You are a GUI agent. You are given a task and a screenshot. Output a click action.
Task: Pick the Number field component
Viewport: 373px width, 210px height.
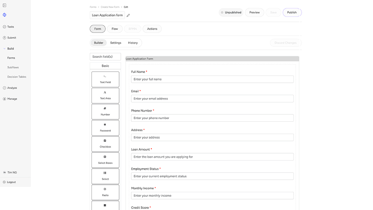point(105,111)
